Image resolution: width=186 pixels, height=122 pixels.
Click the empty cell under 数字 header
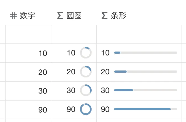[x=29, y=35]
